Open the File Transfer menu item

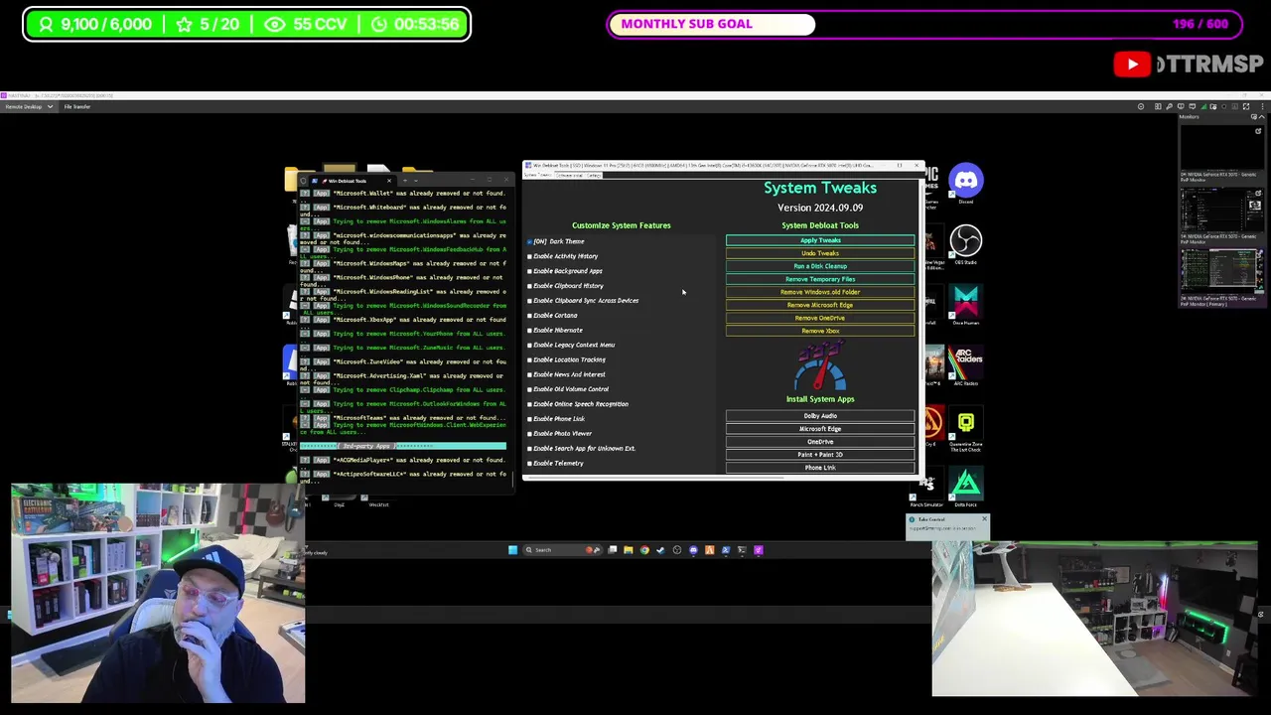point(77,106)
